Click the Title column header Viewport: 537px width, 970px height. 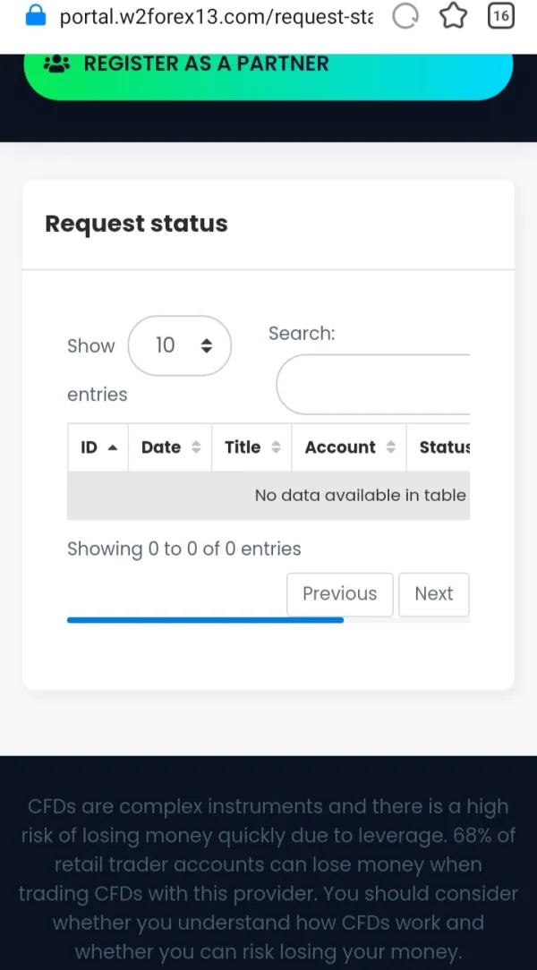point(243,447)
